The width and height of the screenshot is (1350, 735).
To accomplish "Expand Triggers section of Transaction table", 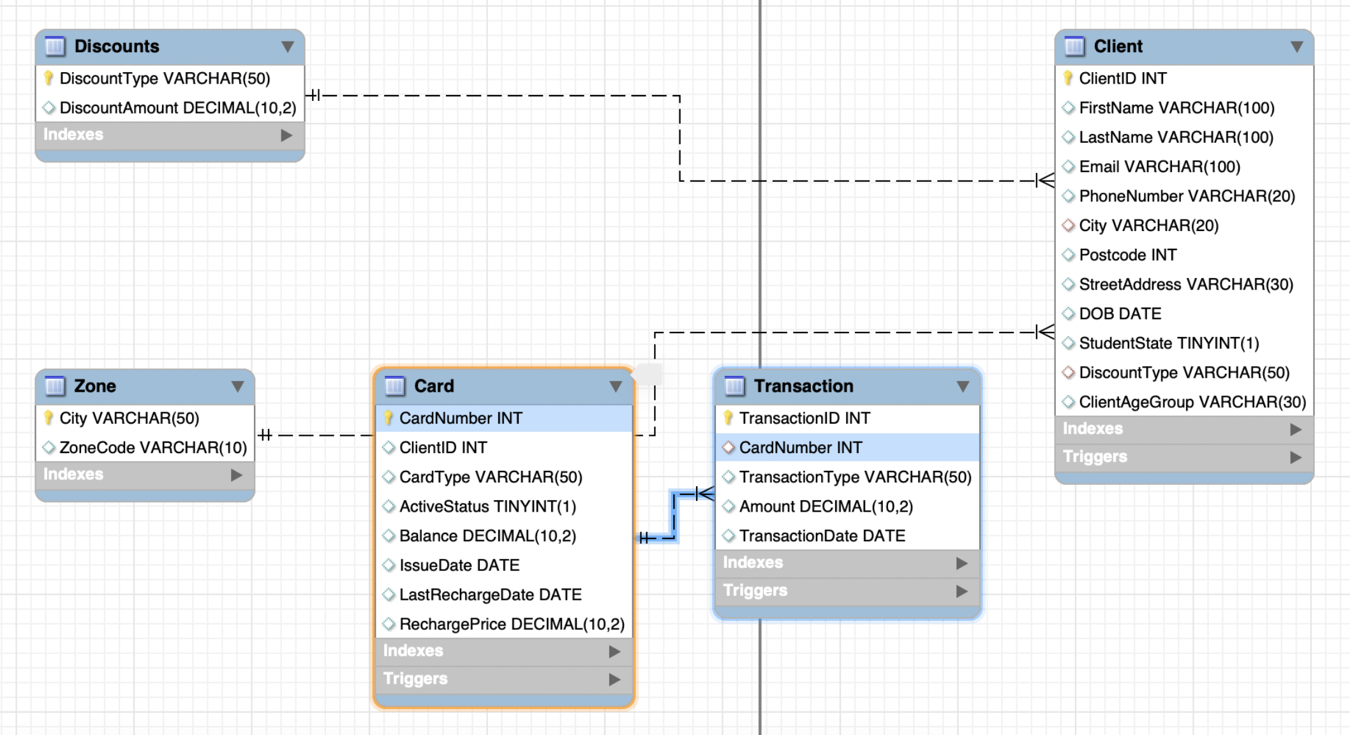I will [962, 591].
